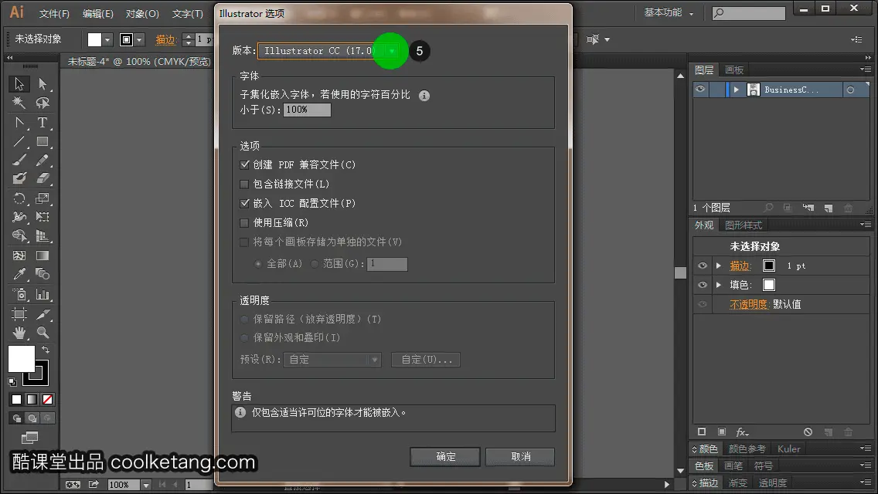Toggle stroke attribute visibility in Appearance panel

click(703, 266)
